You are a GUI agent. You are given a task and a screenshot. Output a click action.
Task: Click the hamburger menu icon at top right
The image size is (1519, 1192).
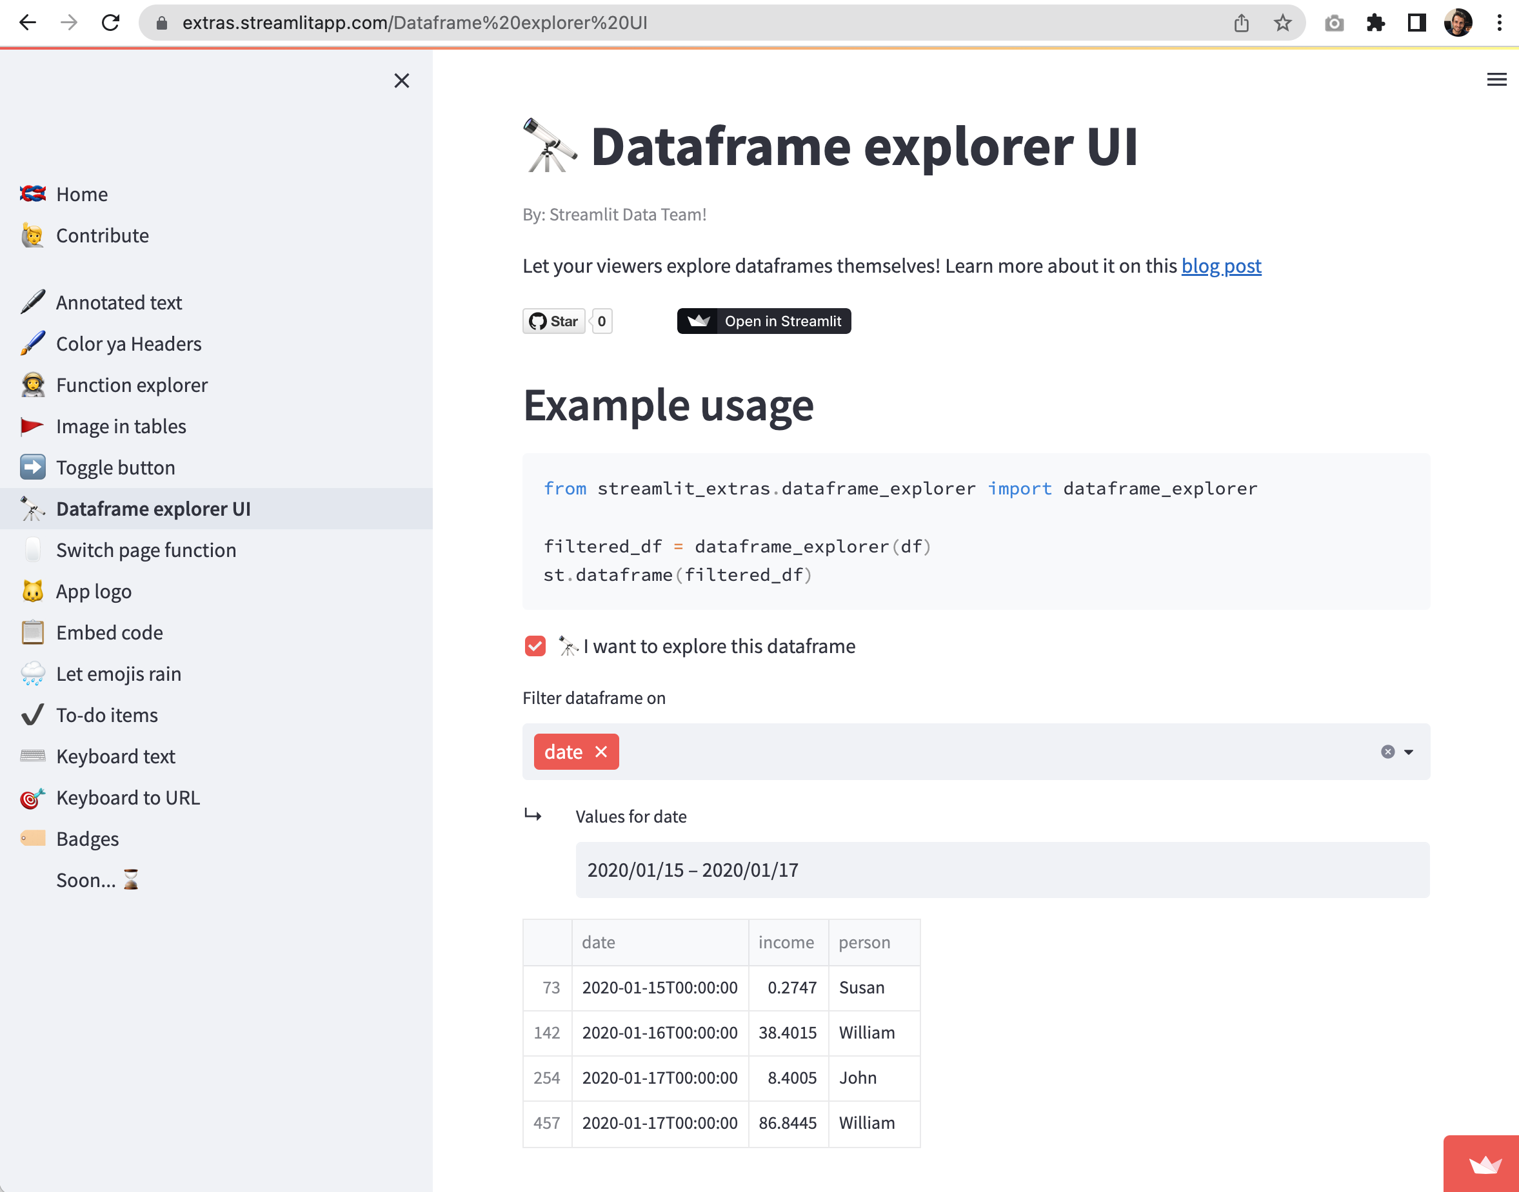click(1496, 79)
